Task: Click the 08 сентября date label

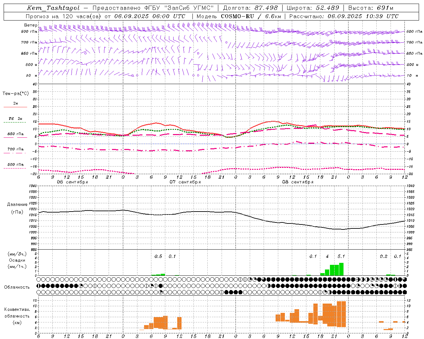Action: pyautogui.click(x=298, y=182)
